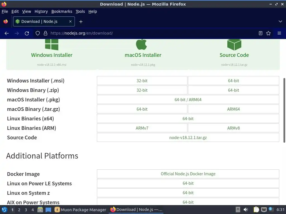Click the show desktop taskbar icon
Image resolution: width=286 pixels, height=214 pixels.
coord(48,210)
